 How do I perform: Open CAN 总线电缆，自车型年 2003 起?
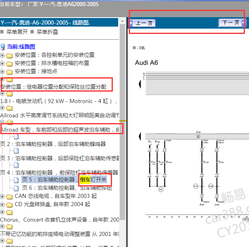tap(56, 196)
